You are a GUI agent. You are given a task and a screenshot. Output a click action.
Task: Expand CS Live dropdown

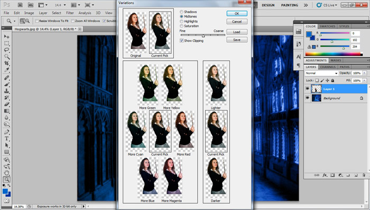[327, 5]
